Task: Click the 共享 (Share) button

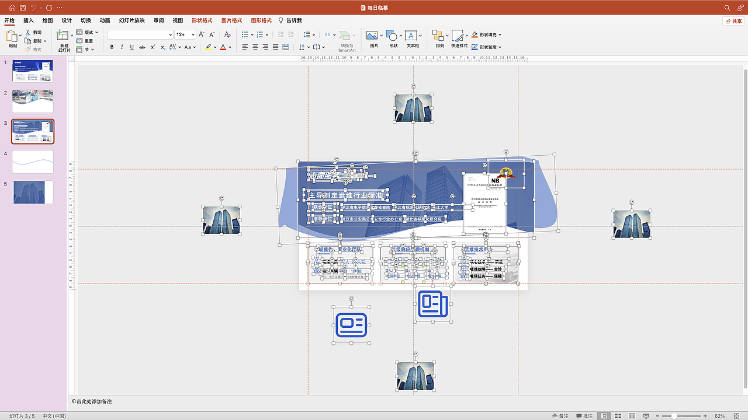Action: (x=734, y=21)
